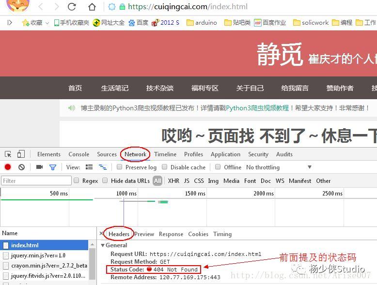Stop recording with the red record button

tap(8, 167)
